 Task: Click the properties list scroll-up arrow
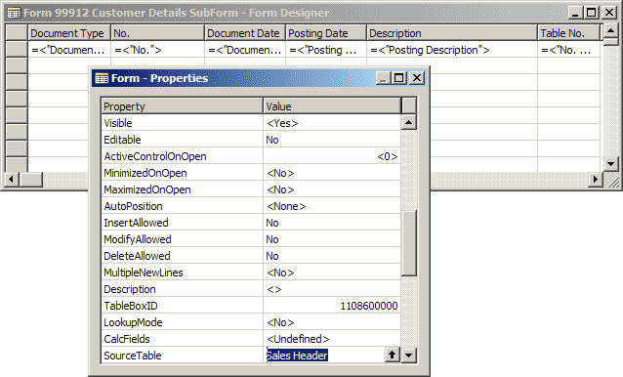point(409,122)
